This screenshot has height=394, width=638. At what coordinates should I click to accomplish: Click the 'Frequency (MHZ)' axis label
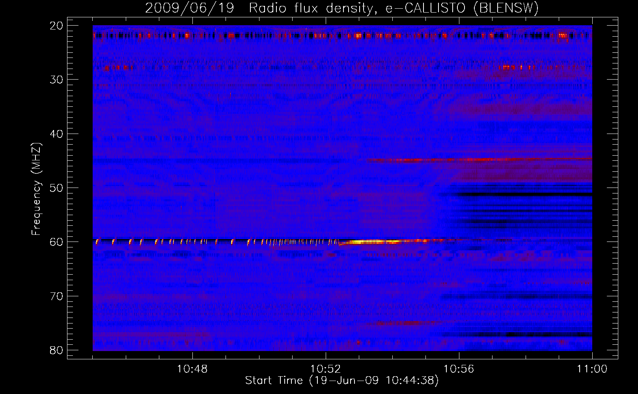(x=36, y=189)
